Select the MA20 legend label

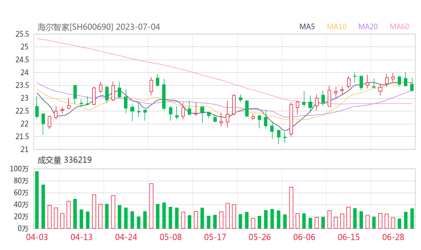(x=368, y=27)
